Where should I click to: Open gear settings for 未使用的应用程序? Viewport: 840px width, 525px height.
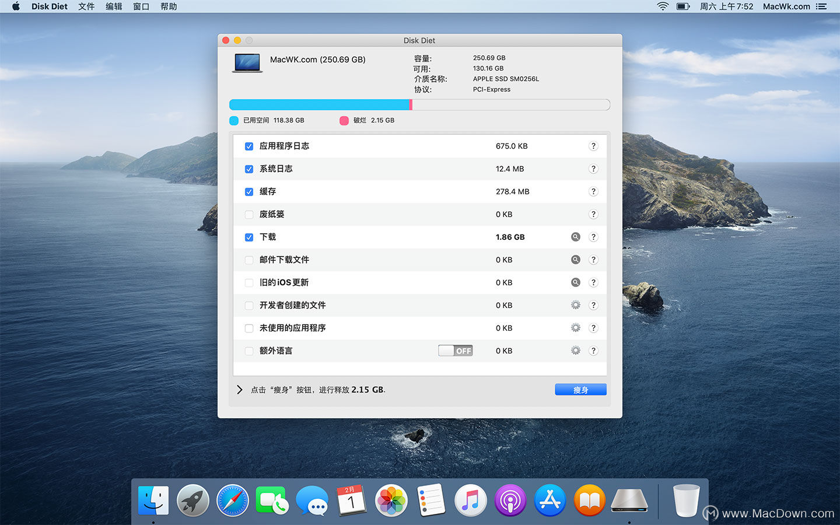pyautogui.click(x=576, y=328)
